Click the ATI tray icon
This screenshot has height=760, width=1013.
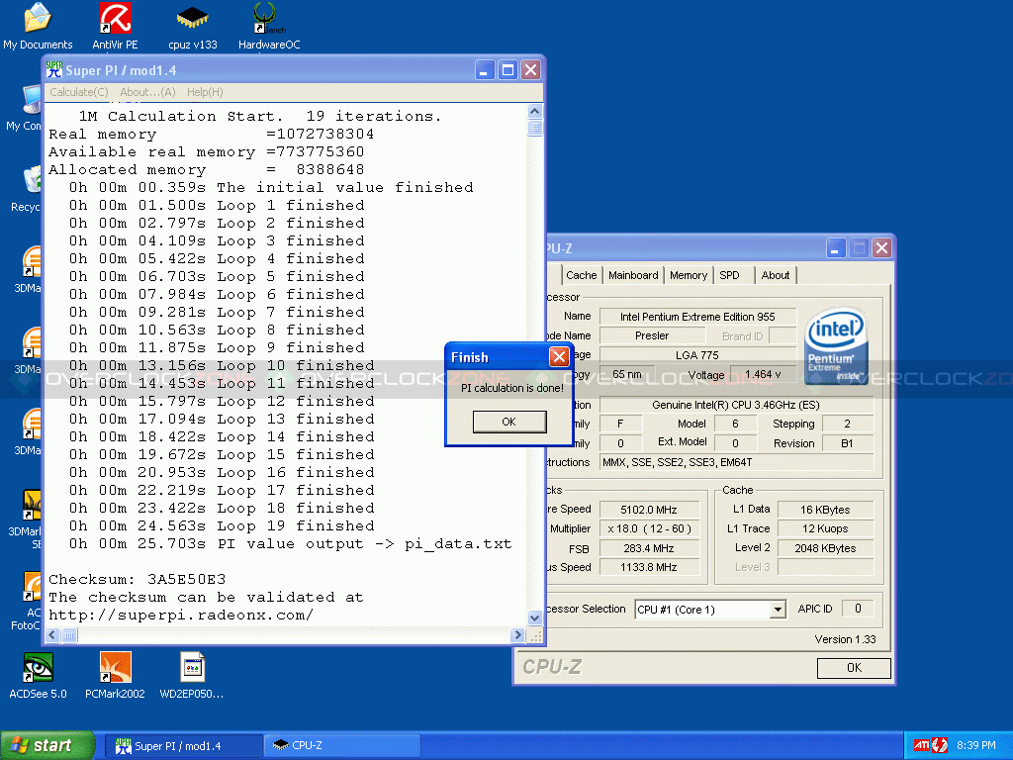[x=921, y=745]
